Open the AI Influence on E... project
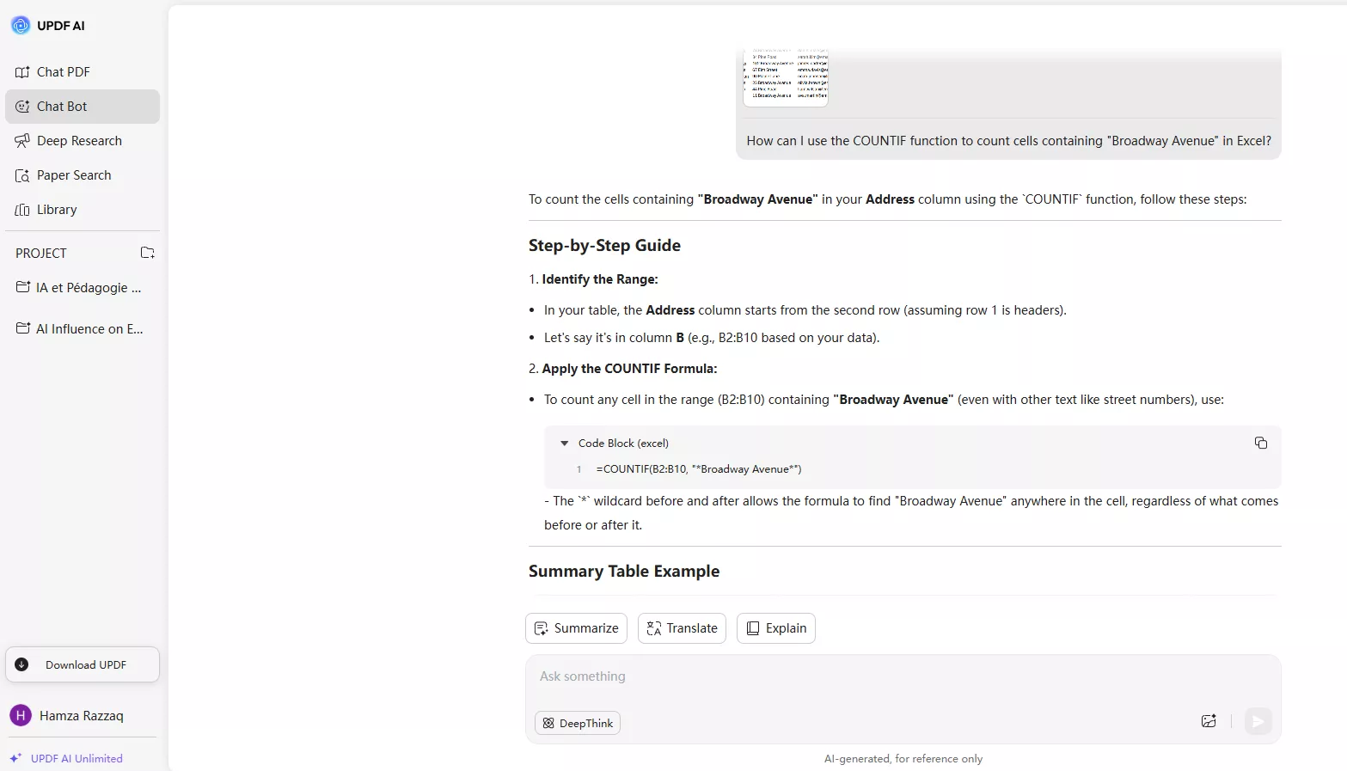The height and width of the screenshot is (771, 1347). point(82,329)
